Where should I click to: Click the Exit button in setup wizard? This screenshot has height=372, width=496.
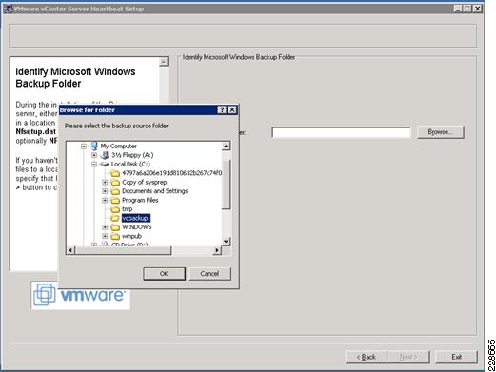click(456, 357)
